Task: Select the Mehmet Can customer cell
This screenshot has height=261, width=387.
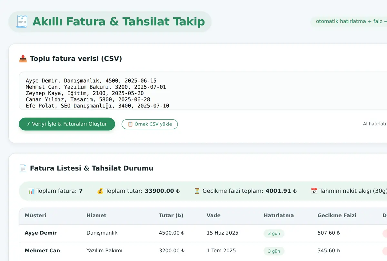Action: tap(42, 250)
